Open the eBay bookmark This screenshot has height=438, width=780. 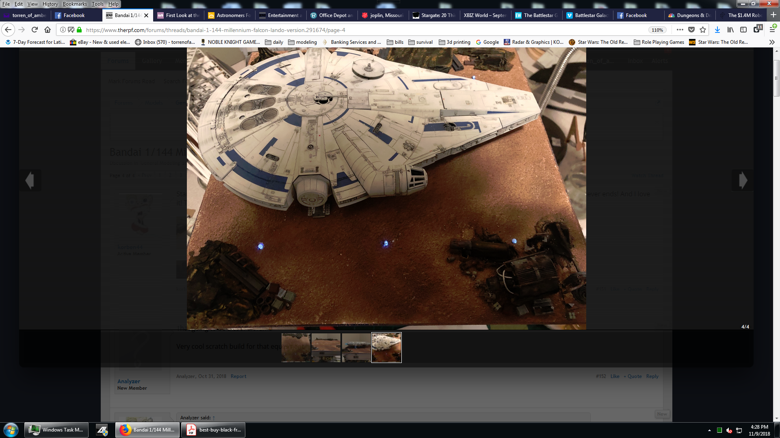pos(100,42)
